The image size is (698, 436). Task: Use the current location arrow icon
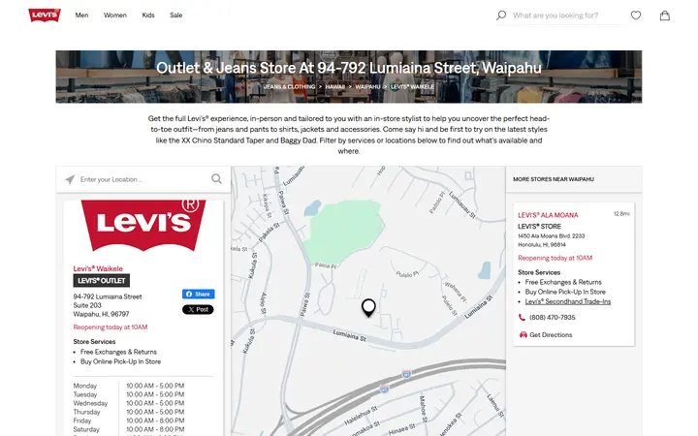(x=70, y=179)
